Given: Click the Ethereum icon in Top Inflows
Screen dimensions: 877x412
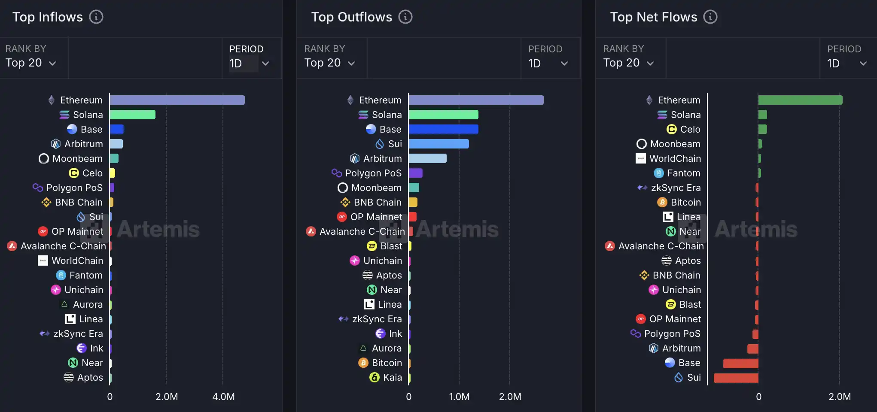Looking at the screenshot, I should click(x=52, y=100).
